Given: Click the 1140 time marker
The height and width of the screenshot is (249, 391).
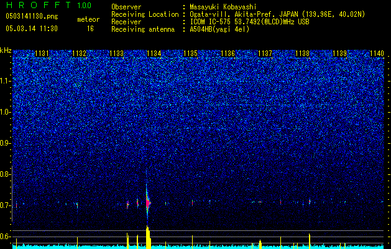Looking at the screenshot, I should [x=377, y=54].
